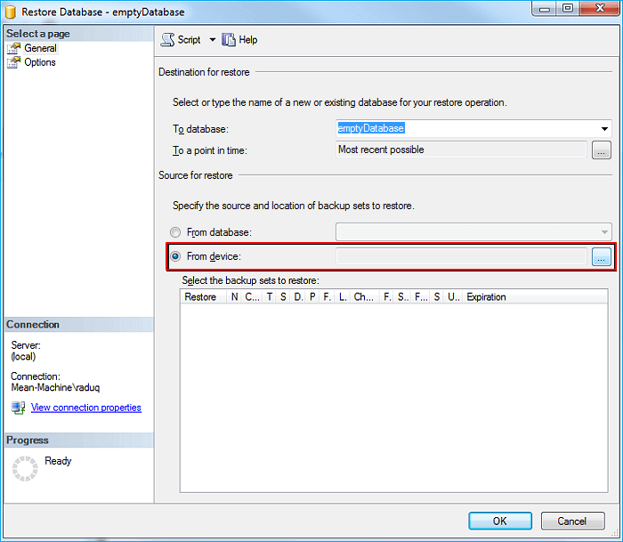This screenshot has height=542, width=623.
Task: Click the Script toolbar icon
Action: click(167, 40)
